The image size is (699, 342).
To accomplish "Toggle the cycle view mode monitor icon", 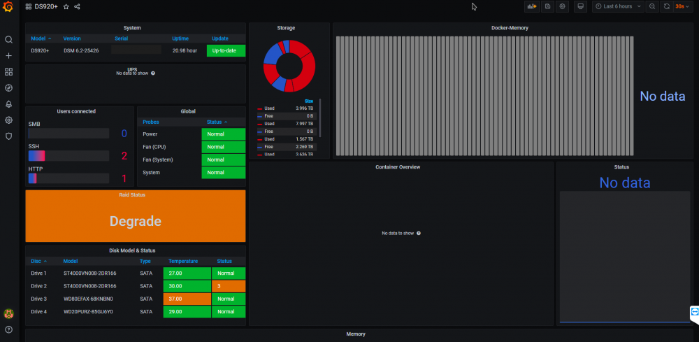I will [x=580, y=6].
